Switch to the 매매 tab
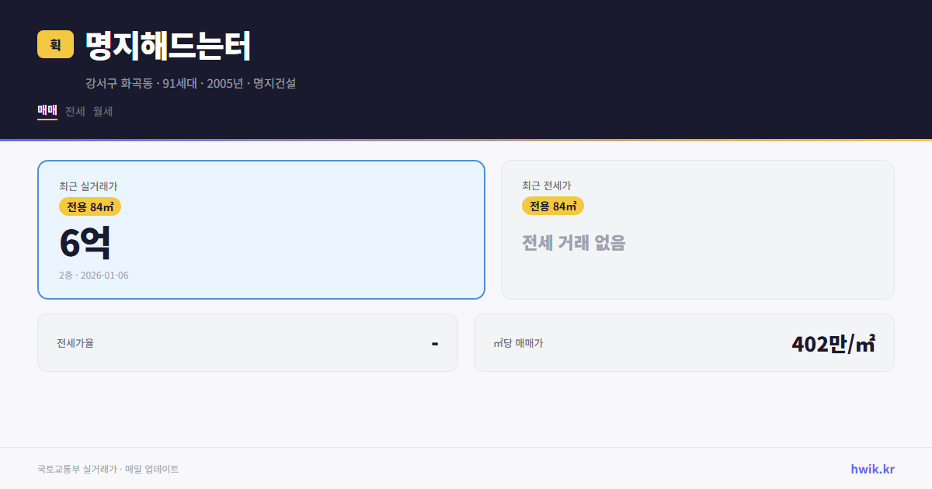 47,111
